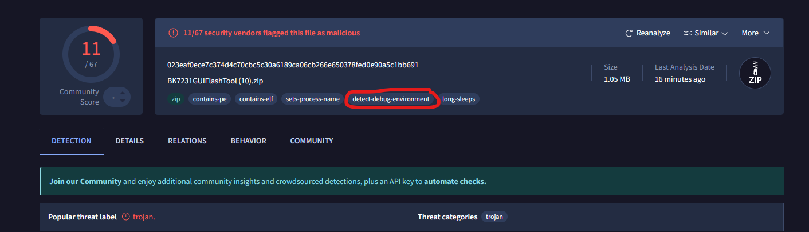Click the Similar search icon

688,33
